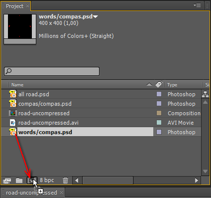Click the horizontal scroll right arrow
The height and width of the screenshot is (198, 211).
click(x=197, y=181)
